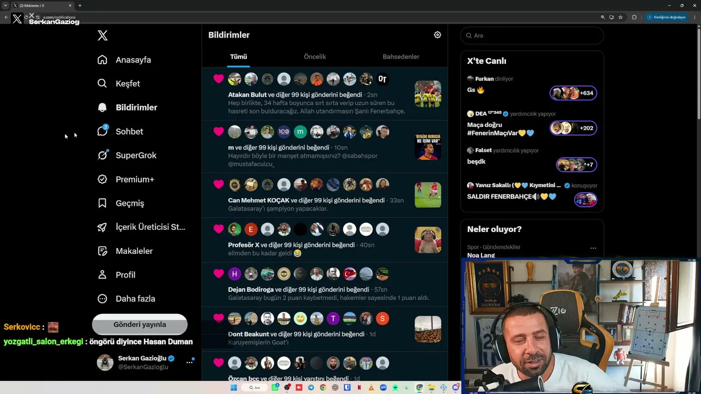
Task: Click the 'Kimliğinizi doğrulayın' profile button
Action: pos(666,17)
